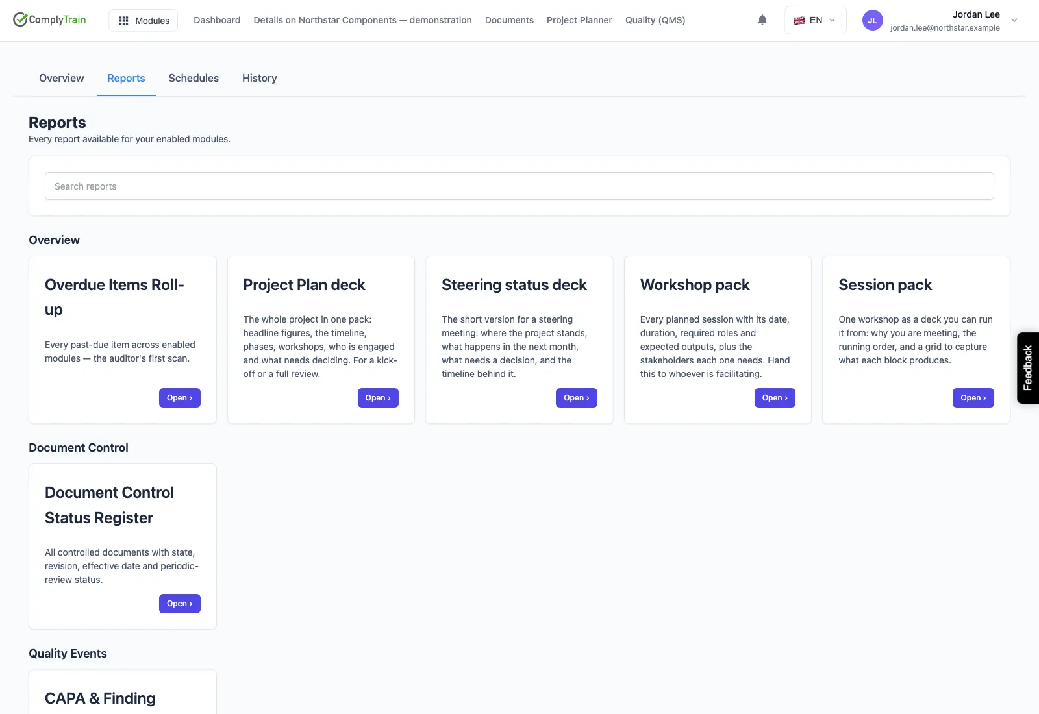Image resolution: width=1039 pixels, height=714 pixels.
Task: Open the Overdue Items Roll-up report
Action: point(180,398)
